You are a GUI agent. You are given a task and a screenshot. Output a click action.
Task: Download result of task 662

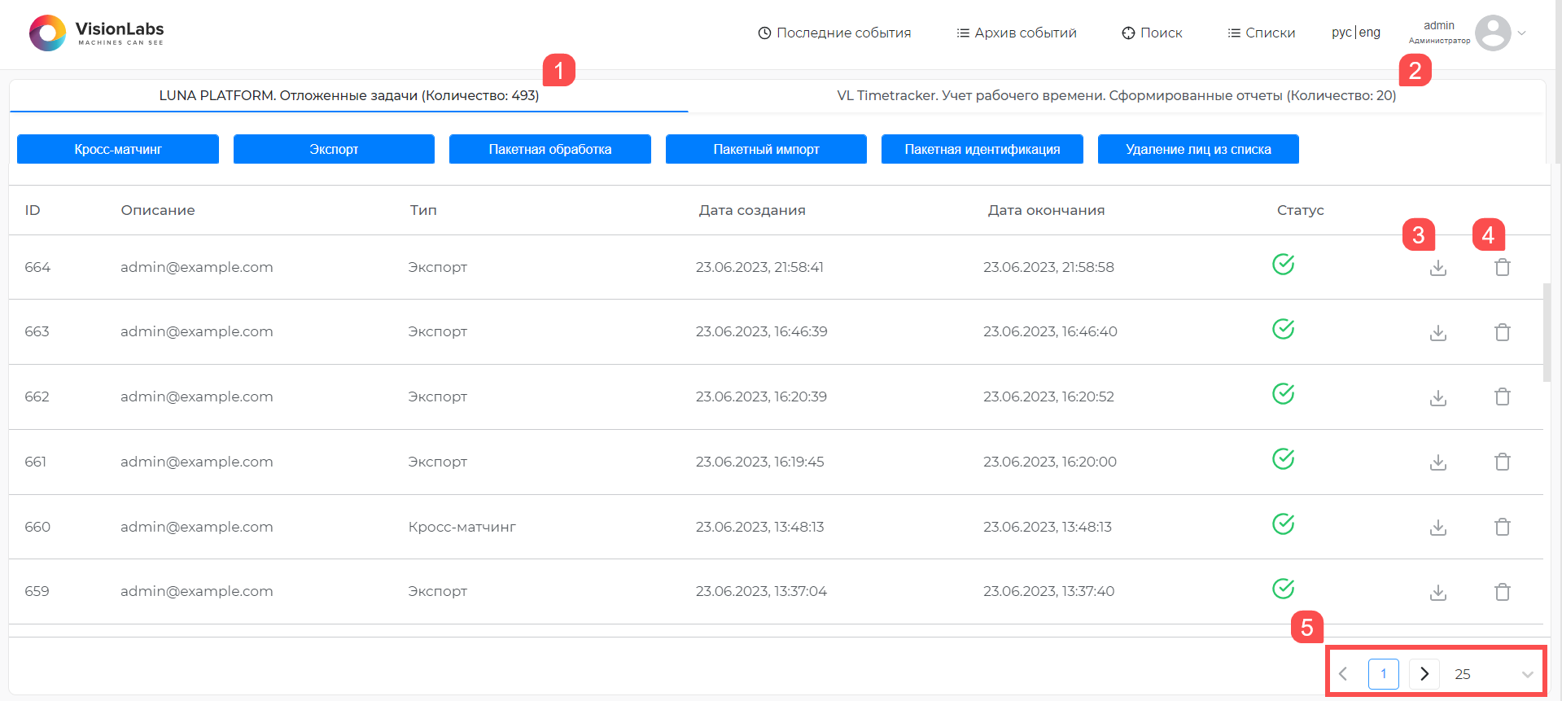(x=1438, y=398)
